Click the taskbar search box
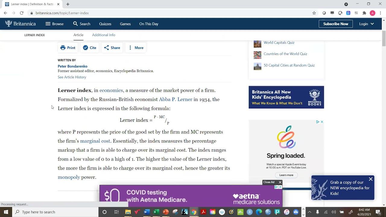This screenshot has width=386, height=217. coord(56,212)
